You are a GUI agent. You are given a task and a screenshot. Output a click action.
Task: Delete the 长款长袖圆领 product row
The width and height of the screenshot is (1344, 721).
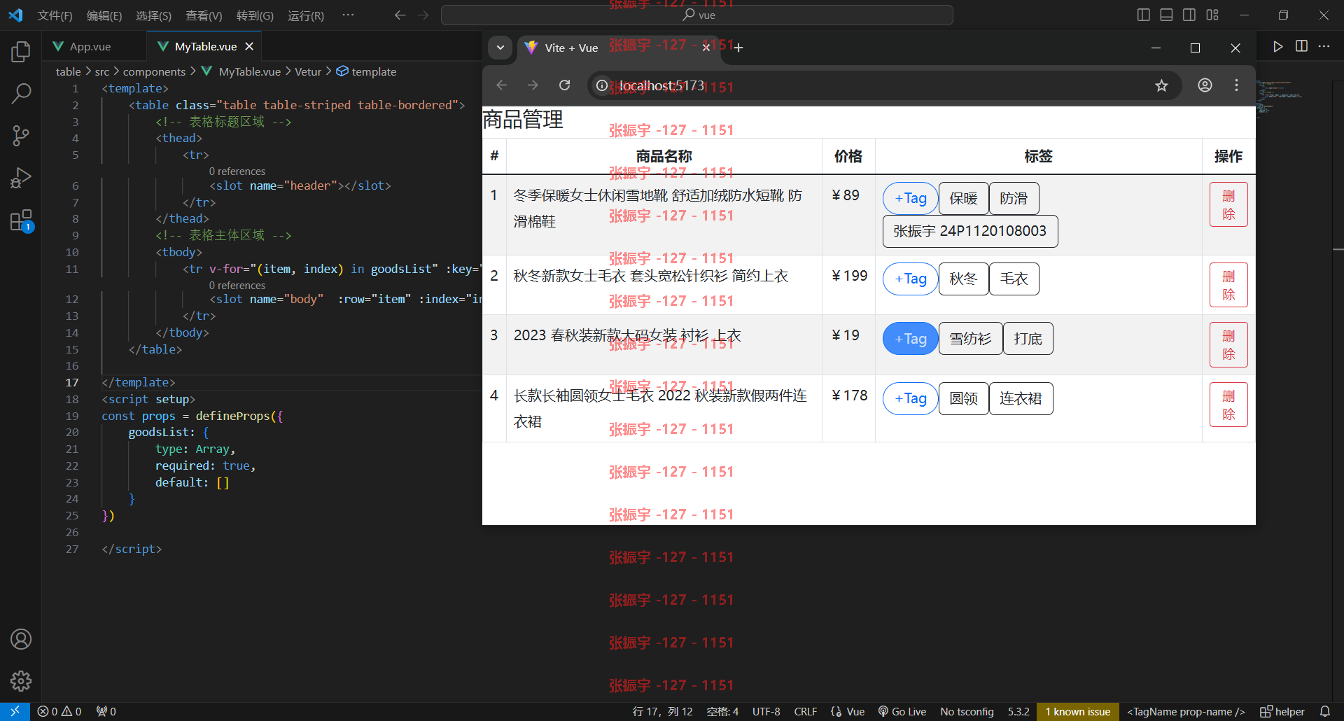pos(1228,405)
